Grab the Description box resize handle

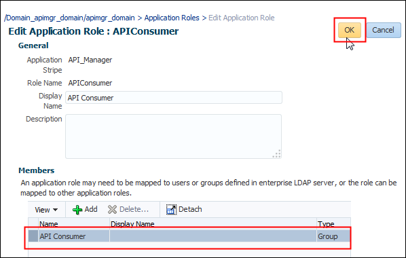click(x=276, y=153)
